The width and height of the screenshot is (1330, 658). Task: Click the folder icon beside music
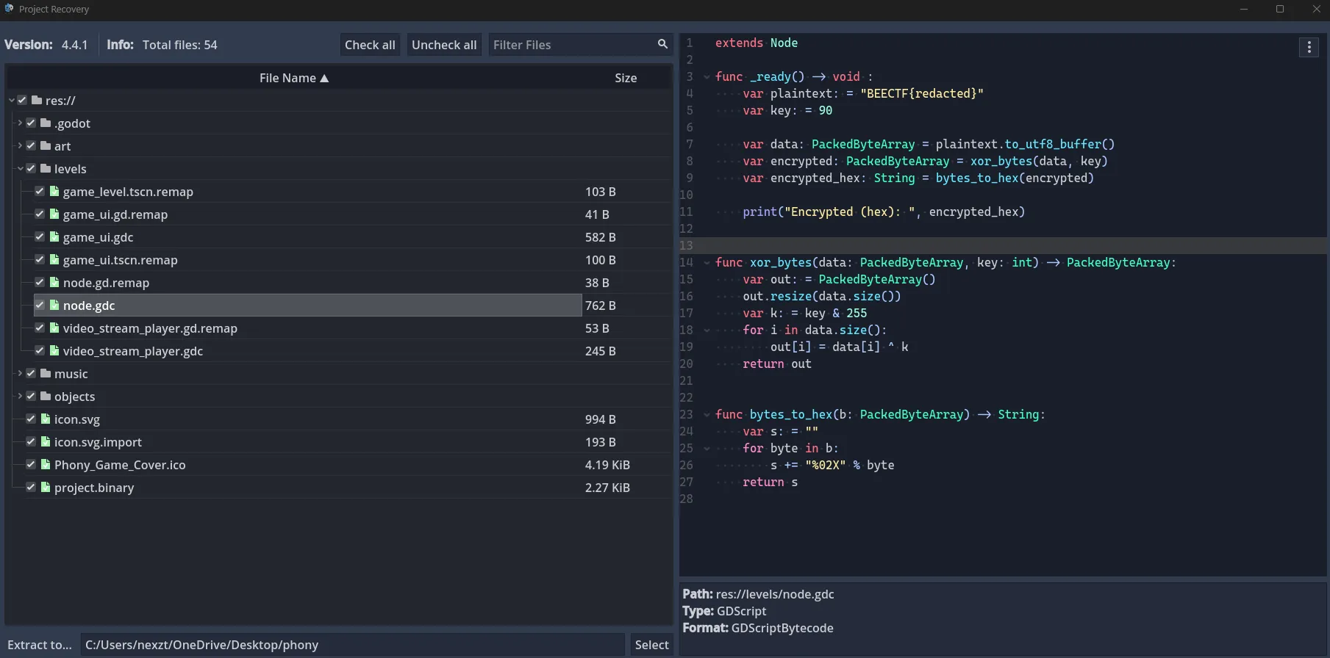[46, 374]
